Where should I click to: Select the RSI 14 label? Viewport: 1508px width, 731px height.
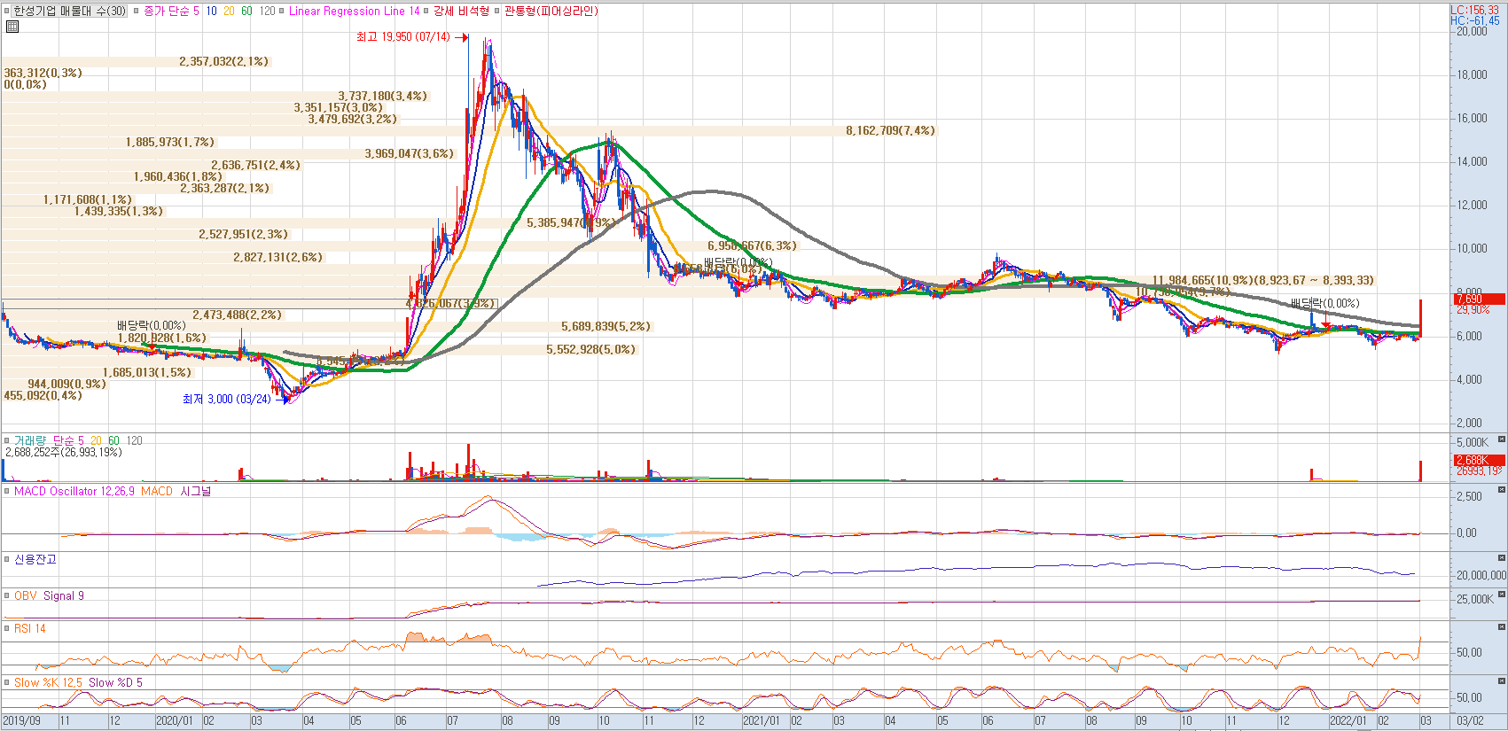pos(29,628)
